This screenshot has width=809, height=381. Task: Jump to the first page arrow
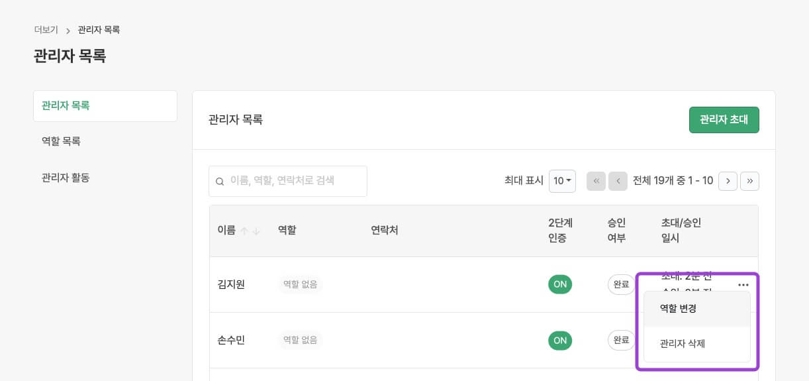pos(596,181)
